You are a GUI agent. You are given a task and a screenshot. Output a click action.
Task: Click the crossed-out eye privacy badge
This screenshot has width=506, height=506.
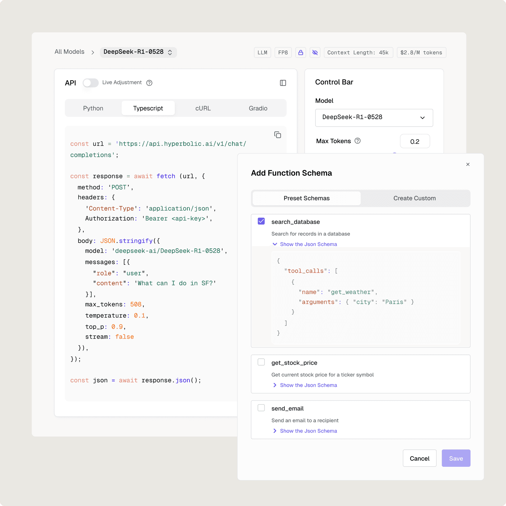click(315, 53)
